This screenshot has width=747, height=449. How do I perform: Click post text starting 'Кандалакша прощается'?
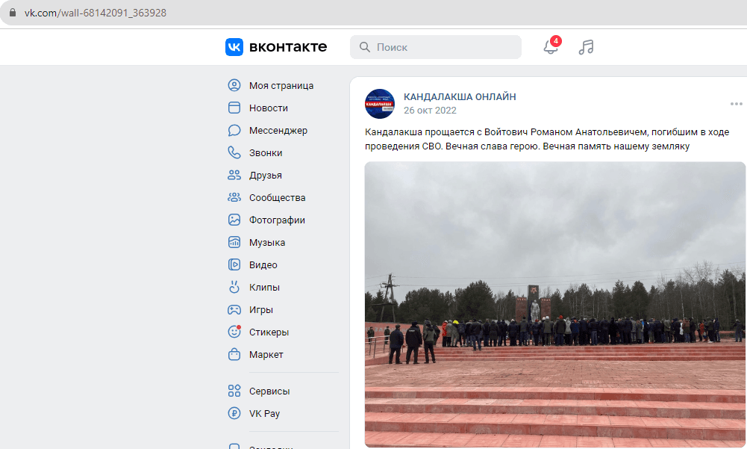coord(547,139)
